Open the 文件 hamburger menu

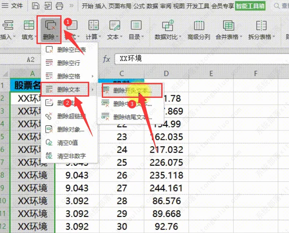(12, 6)
